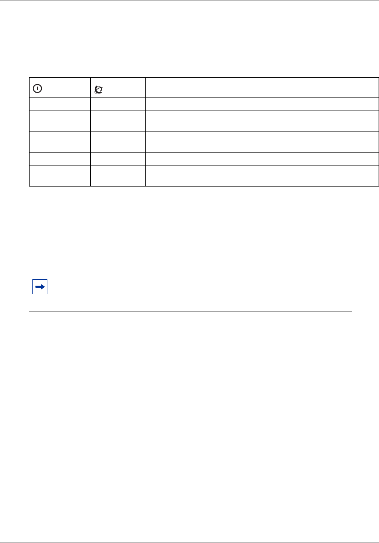
Task: Select the first body row cell under the power icon
Action: 60,104
